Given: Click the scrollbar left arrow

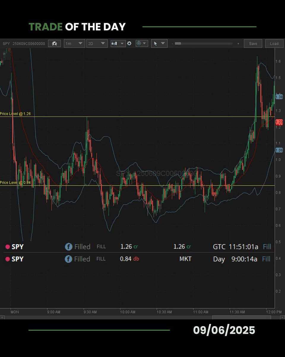Looking at the screenshot, I should coord(2,317).
